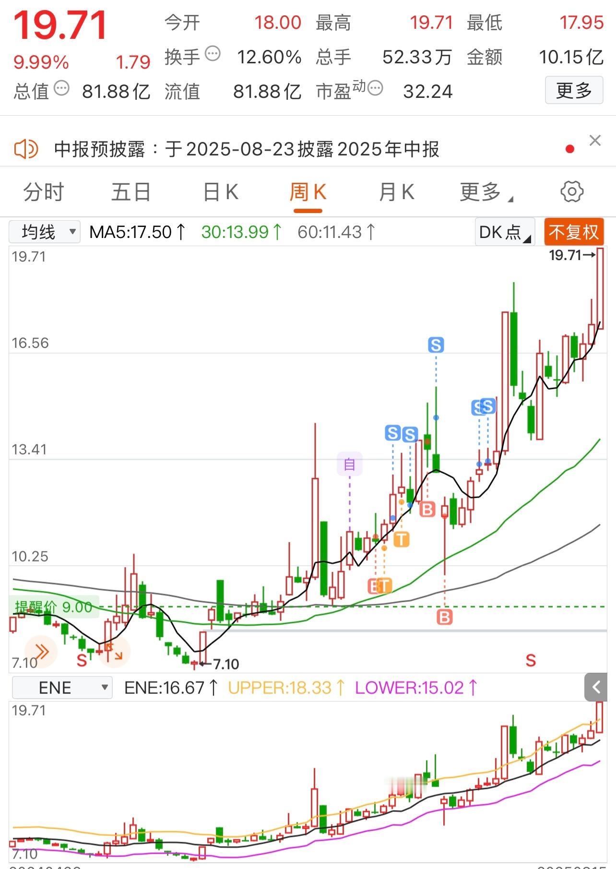The width and height of the screenshot is (616, 869).
Task: Tap the red notification dot beside the notice
Action: (x=570, y=149)
